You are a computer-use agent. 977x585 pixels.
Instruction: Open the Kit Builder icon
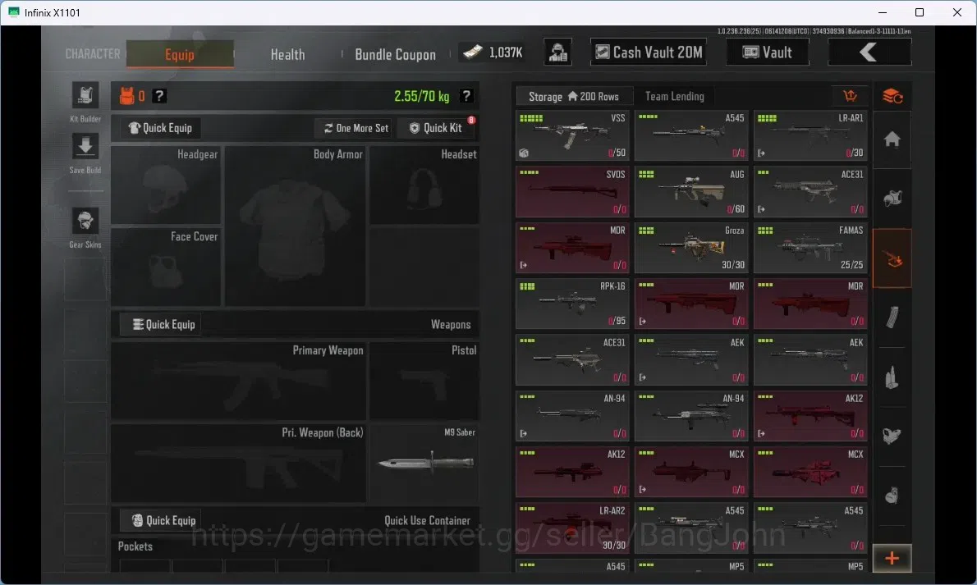85,96
